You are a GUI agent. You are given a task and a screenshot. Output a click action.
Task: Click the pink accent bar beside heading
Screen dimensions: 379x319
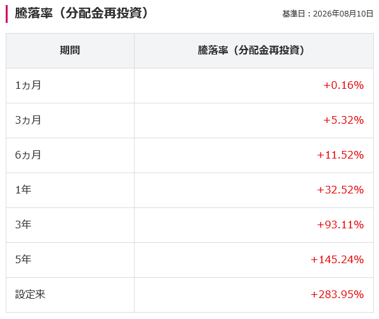click(7, 14)
